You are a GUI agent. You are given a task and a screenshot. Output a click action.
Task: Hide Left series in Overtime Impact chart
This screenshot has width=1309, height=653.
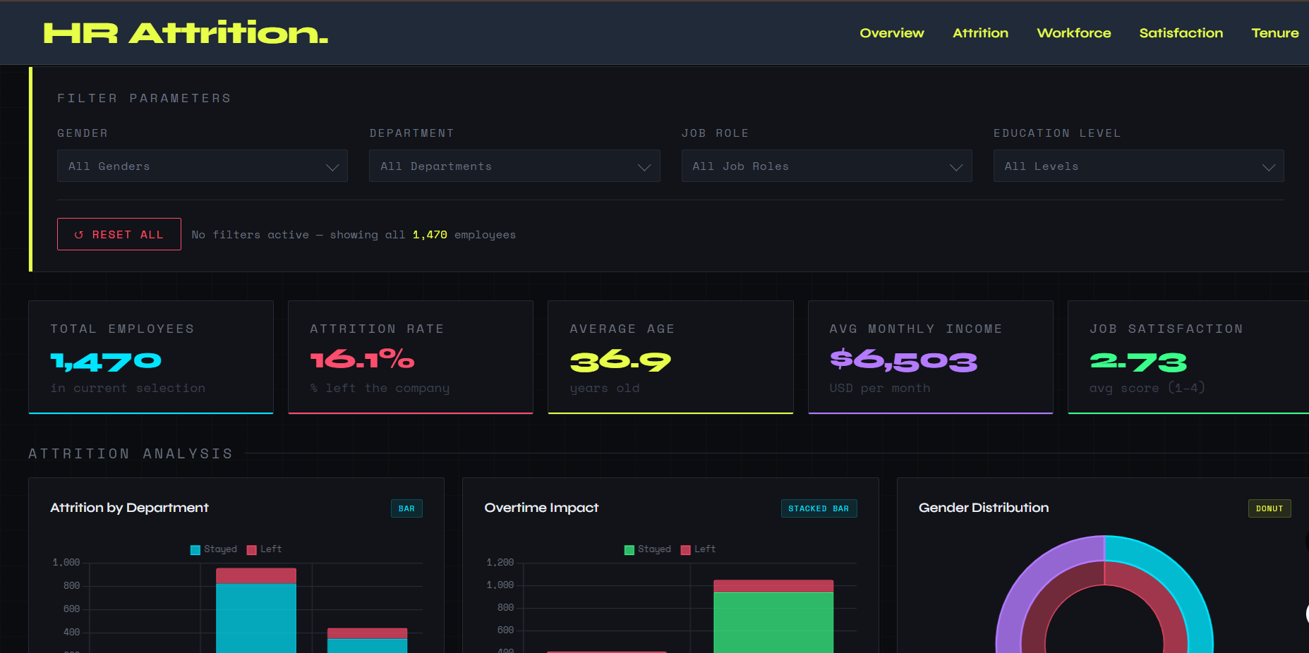click(698, 549)
